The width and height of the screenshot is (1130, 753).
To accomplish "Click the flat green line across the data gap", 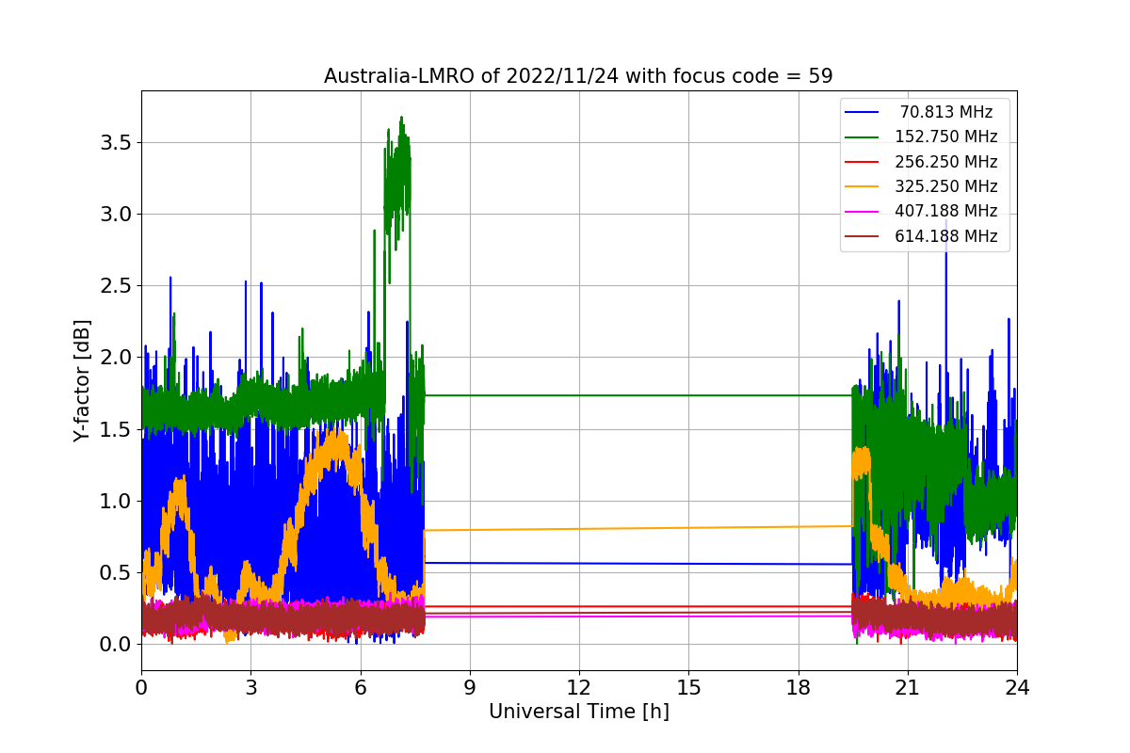I will click(638, 395).
